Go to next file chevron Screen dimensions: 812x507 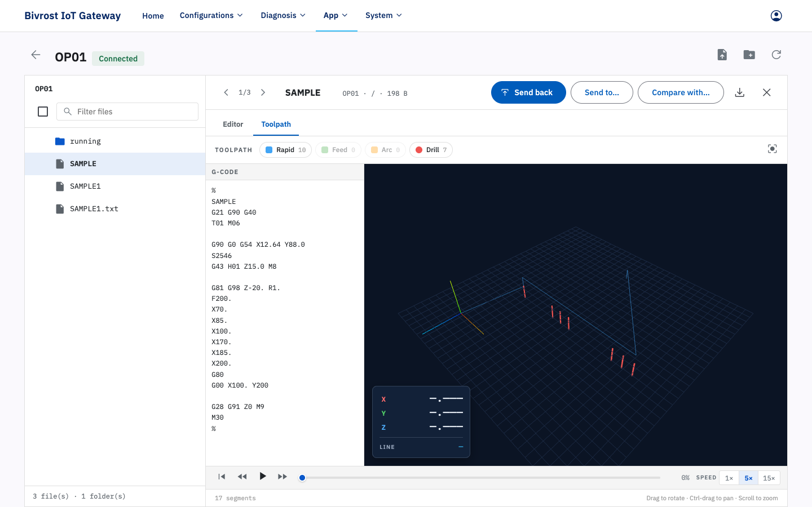point(263,92)
